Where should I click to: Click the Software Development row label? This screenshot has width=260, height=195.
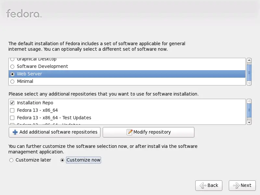click(x=43, y=66)
